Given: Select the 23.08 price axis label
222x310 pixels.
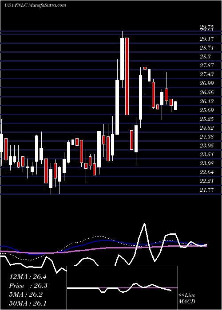Looking at the screenshot, I should coord(206,163).
